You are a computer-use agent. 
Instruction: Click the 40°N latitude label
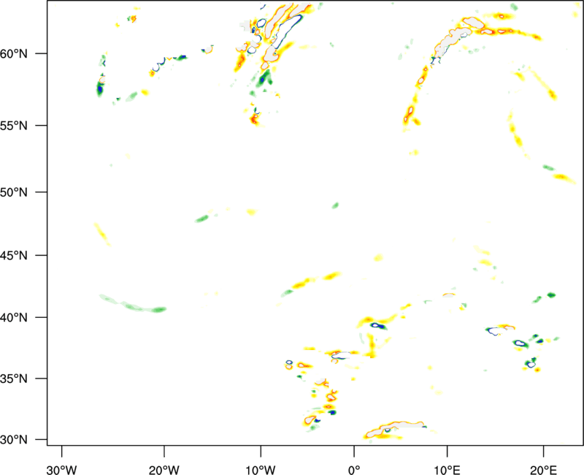(14, 318)
